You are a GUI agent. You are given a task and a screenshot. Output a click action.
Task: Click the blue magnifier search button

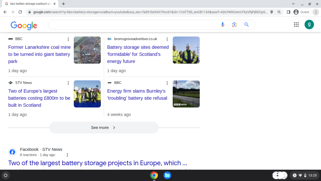pos(247,25)
